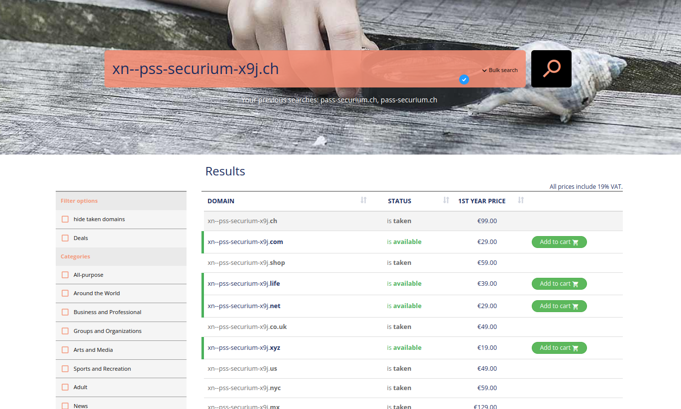
Task: Click the Categories header in sidebar
Action: (x=75, y=256)
